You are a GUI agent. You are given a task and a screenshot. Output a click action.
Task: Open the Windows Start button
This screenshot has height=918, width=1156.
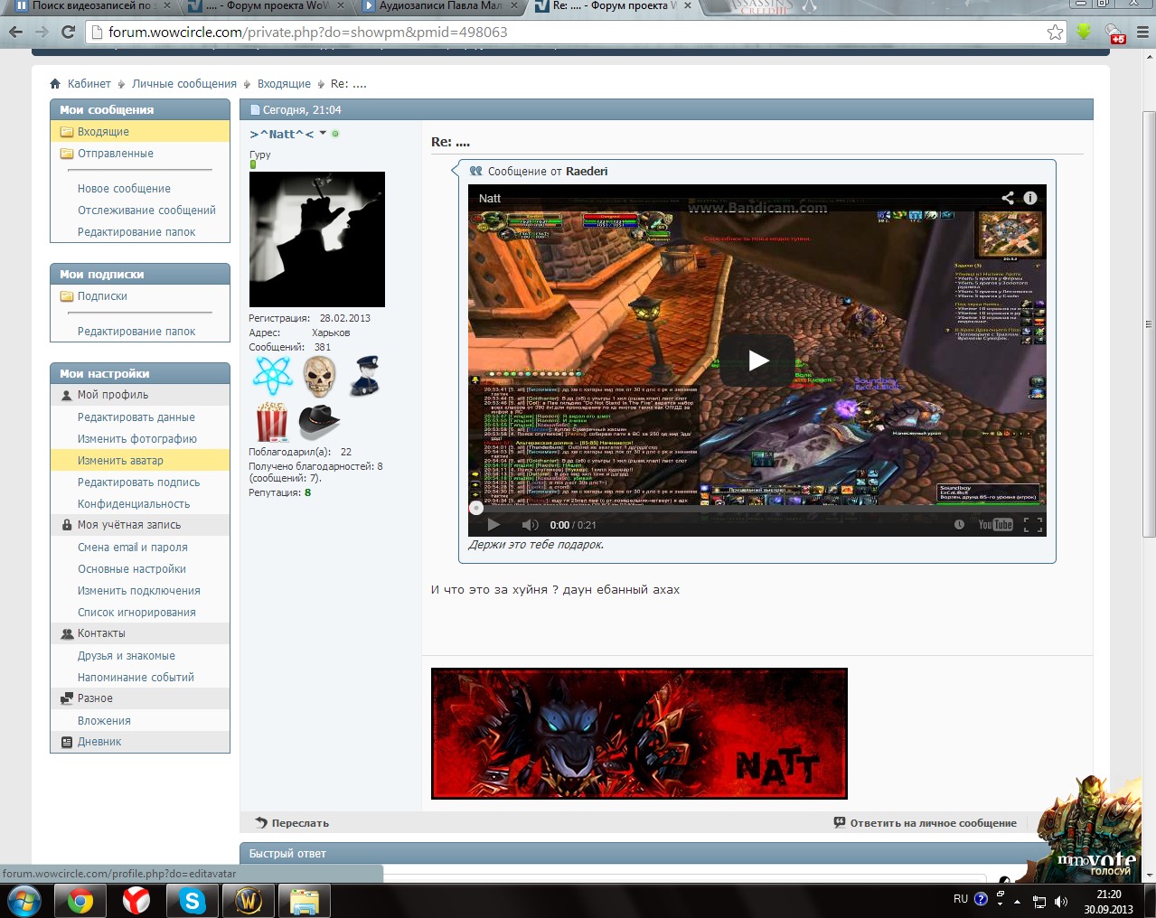click(x=23, y=901)
